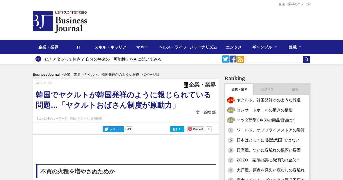Image resolution: width=343 pixels, height=180 pixels.
Task: Expand the ギャンブル dropdown menu
Action: tap(265, 47)
